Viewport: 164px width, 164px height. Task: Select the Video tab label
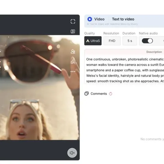pyautogui.click(x=99, y=19)
